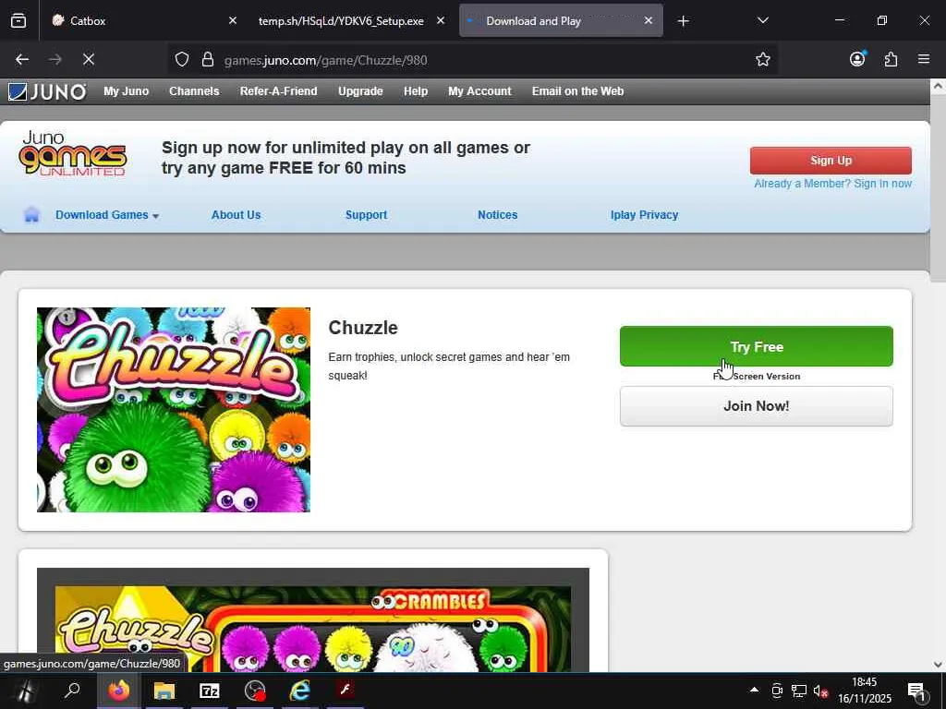Image resolution: width=946 pixels, height=709 pixels.
Task: Close the Catbox tab
Action: point(233,20)
